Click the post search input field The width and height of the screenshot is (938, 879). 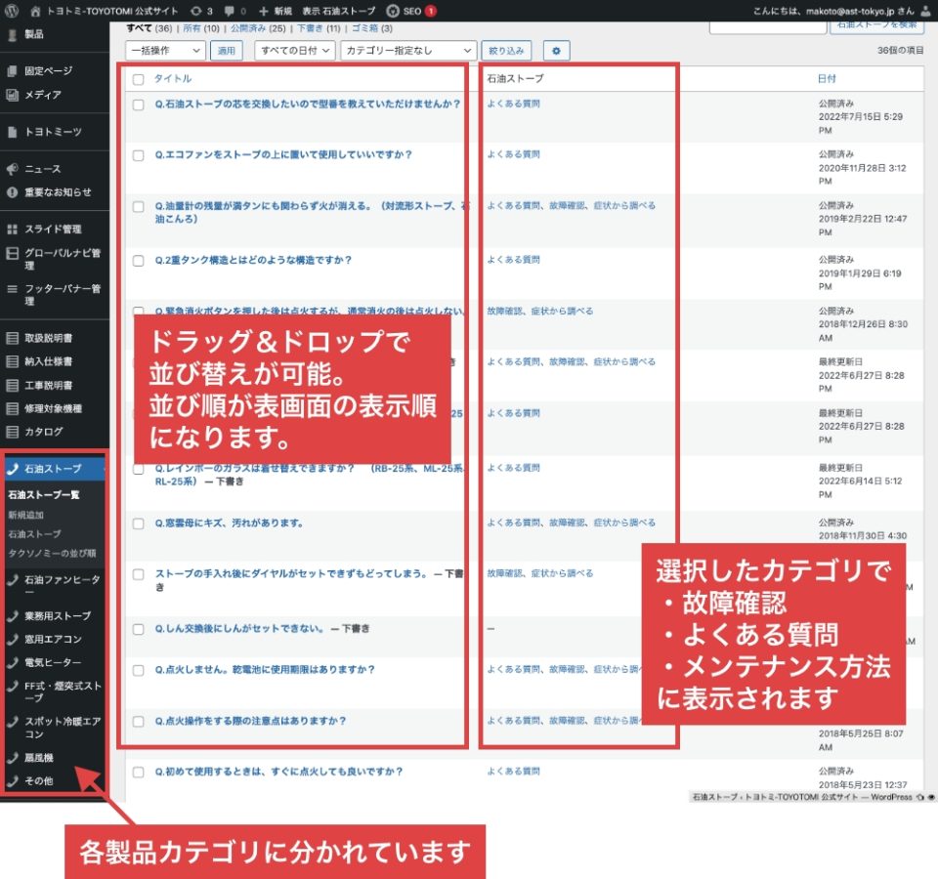pos(768,26)
